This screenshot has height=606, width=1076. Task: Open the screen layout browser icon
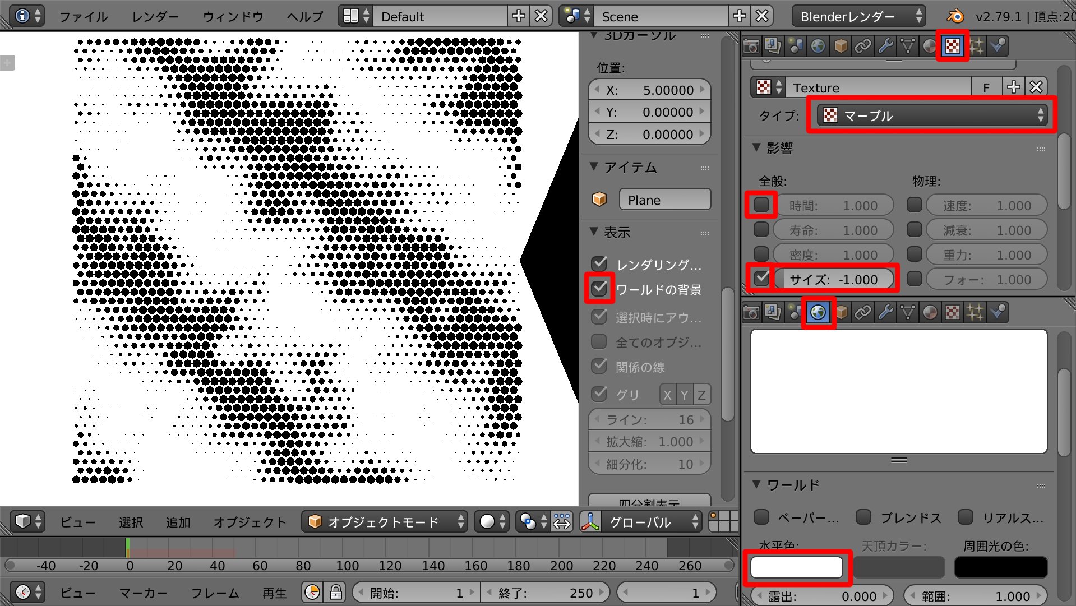[x=356, y=16]
